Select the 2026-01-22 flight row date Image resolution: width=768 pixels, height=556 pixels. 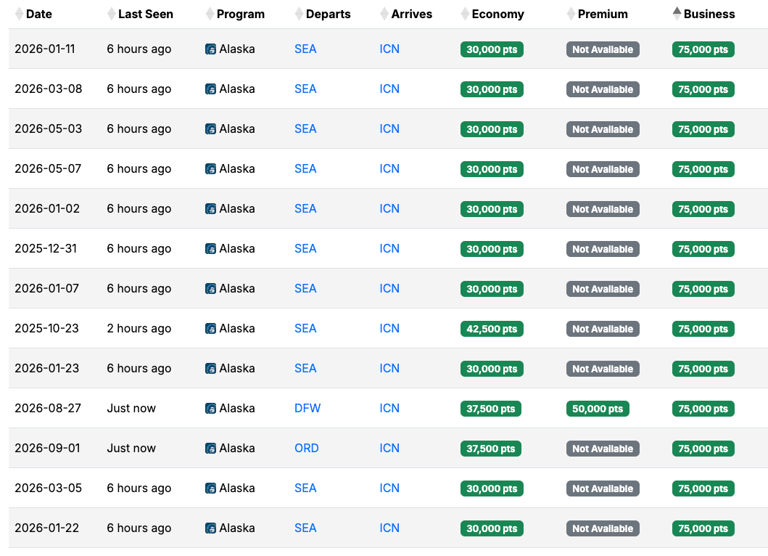point(47,528)
